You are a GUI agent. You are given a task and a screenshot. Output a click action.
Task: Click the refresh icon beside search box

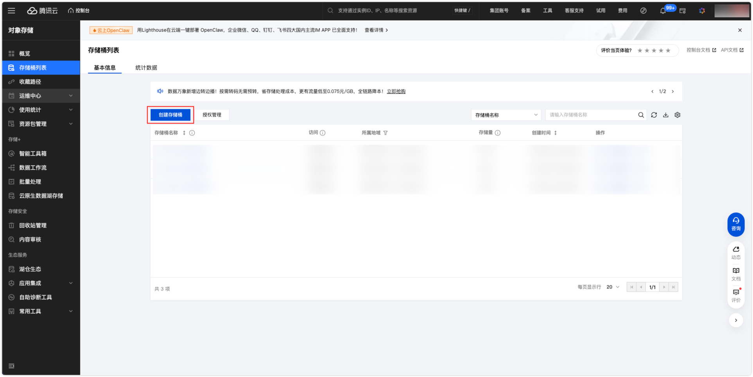pyautogui.click(x=654, y=115)
